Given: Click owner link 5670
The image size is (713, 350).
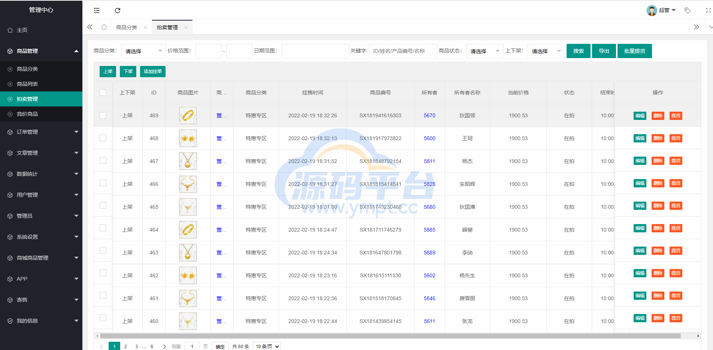Looking at the screenshot, I should point(430,115).
